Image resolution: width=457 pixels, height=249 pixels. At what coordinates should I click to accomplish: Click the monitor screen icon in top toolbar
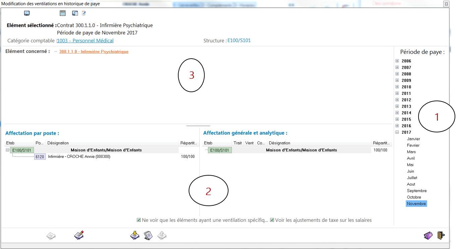click(27, 13)
